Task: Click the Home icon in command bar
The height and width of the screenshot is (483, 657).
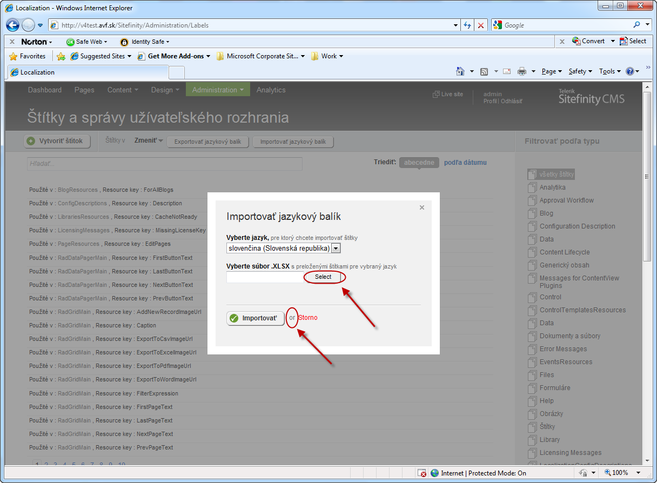Action: tap(460, 71)
